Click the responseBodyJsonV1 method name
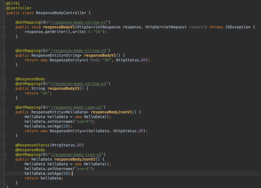This screenshot has width=261, height=188. (111, 112)
